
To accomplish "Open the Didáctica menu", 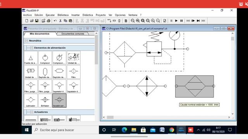I will tap(88, 15).
